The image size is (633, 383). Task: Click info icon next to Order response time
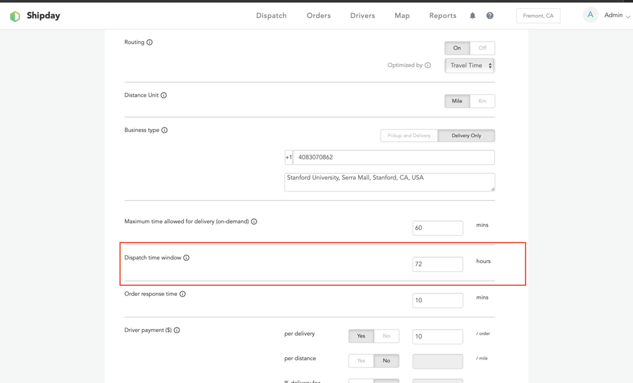tap(183, 294)
